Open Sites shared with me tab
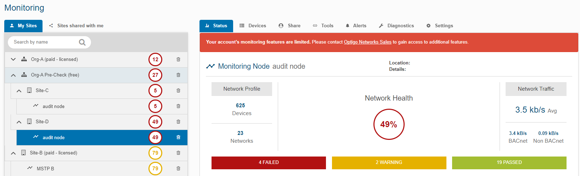This screenshot has width=580, height=176. pyautogui.click(x=76, y=26)
